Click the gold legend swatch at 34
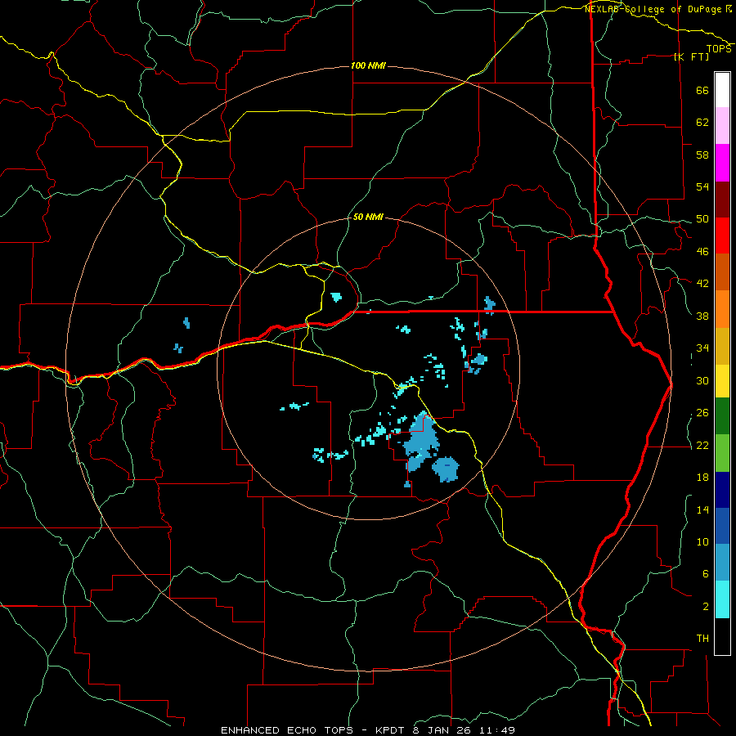Screen dimensions: 736x736 722,347
